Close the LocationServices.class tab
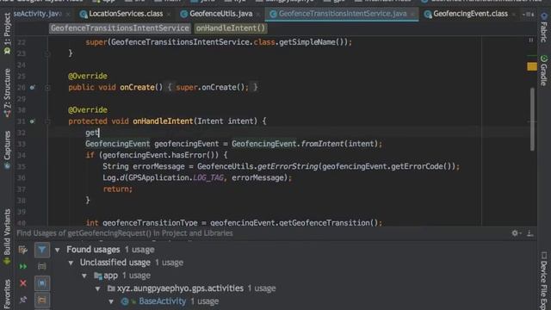The image size is (551, 310). tap(169, 15)
